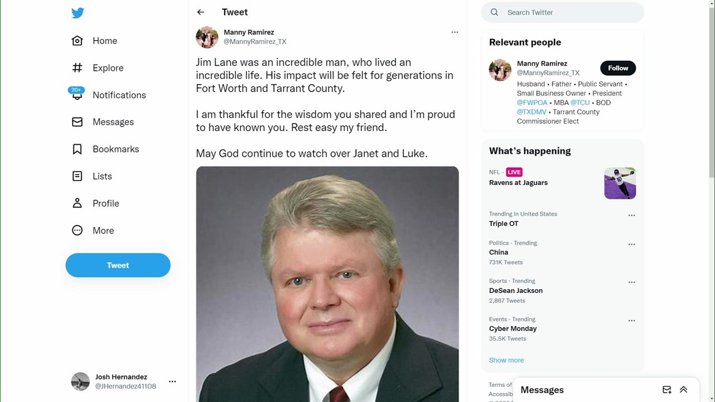Image resolution: width=715 pixels, height=402 pixels.
Task: Click the search magnifier icon
Action: 494,13
